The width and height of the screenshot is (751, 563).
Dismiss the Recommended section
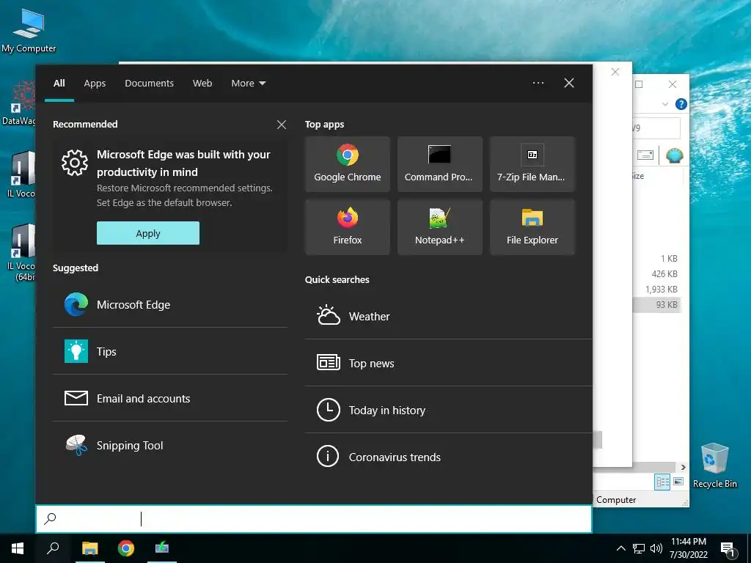click(x=282, y=125)
